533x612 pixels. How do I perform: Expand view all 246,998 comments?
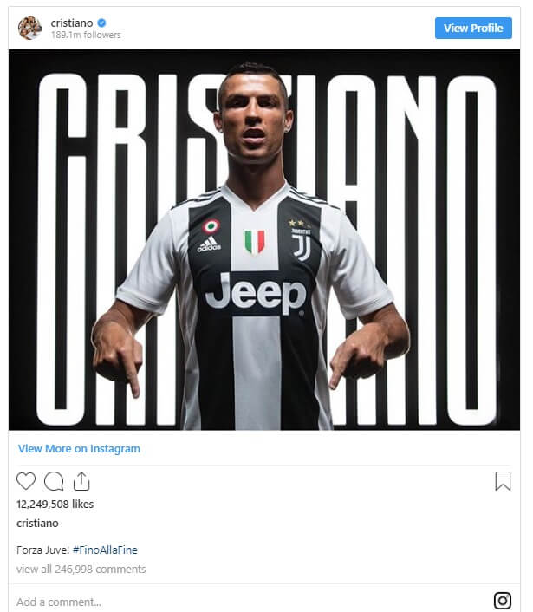(x=81, y=569)
